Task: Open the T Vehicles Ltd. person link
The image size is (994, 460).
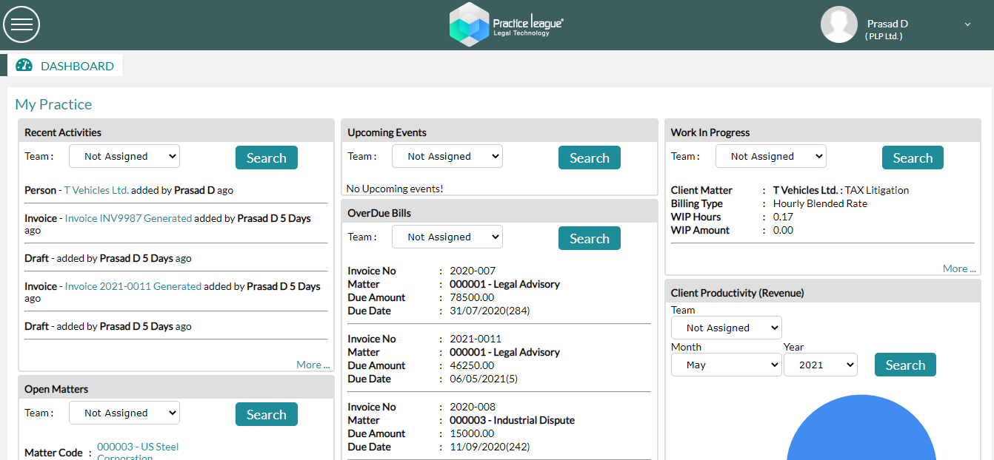Action: [x=96, y=190]
